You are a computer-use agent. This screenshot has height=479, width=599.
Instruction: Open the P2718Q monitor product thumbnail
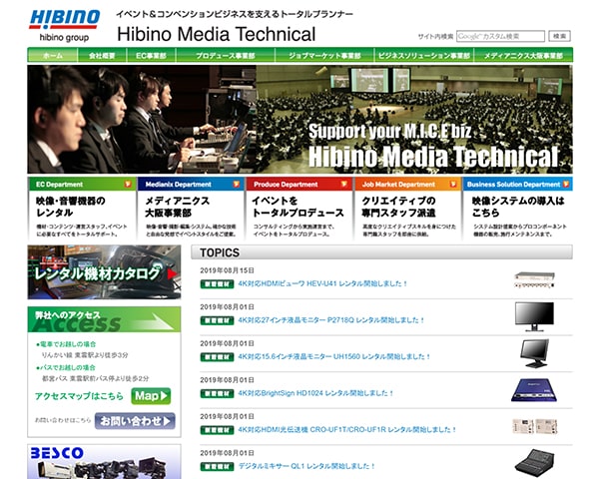pyautogui.click(x=534, y=316)
